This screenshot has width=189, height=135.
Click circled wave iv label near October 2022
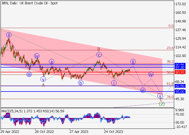[x=37, y=56]
